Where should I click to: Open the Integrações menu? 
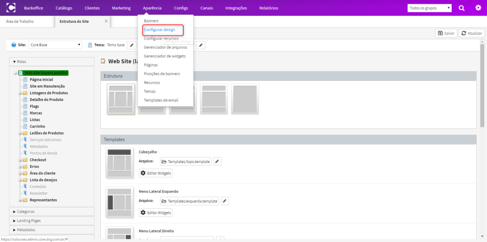(x=236, y=8)
